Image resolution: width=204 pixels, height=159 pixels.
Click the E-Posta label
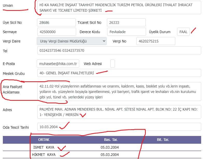tap(9, 64)
